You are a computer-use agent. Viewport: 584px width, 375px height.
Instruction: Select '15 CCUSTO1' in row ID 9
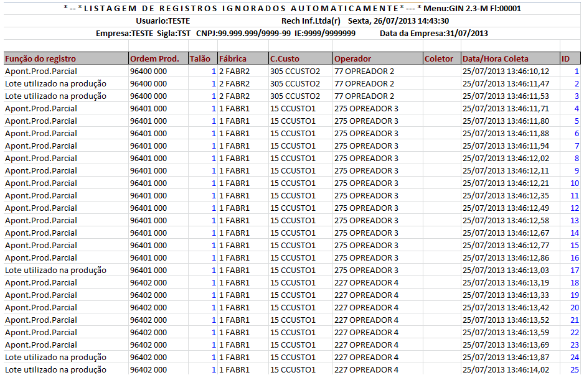(x=293, y=171)
